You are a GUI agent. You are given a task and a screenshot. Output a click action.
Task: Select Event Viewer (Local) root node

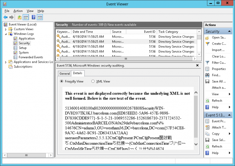click(x=22, y=24)
